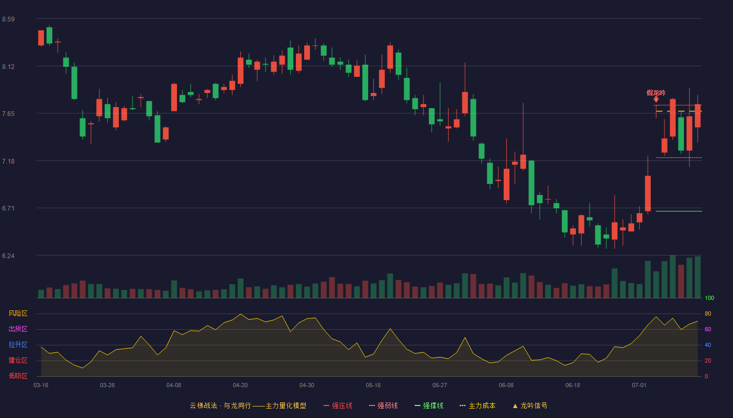Click the 20 indicator axis value

pyautogui.click(x=708, y=361)
